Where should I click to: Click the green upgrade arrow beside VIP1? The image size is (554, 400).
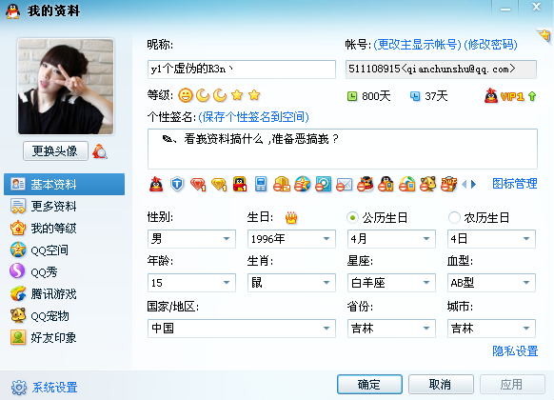coord(532,96)
